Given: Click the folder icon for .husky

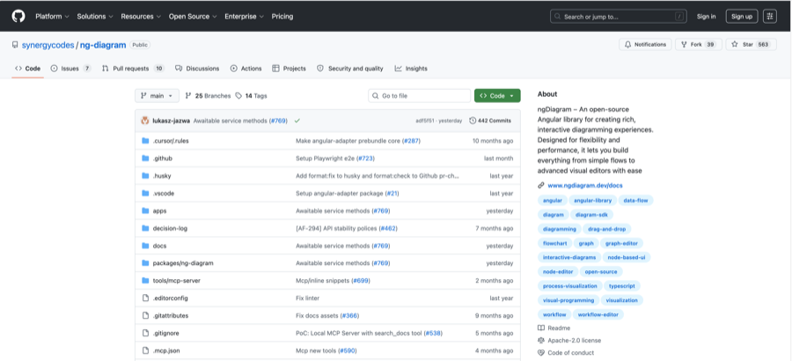Looking at the screenshot, I should [x=145, y=176].
